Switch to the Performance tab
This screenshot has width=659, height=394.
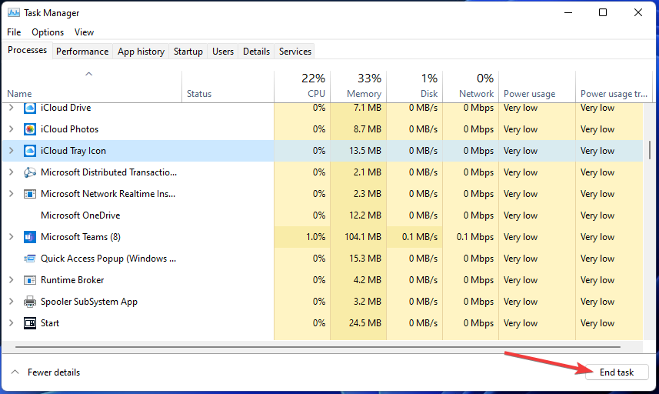(x=82, y=52)
